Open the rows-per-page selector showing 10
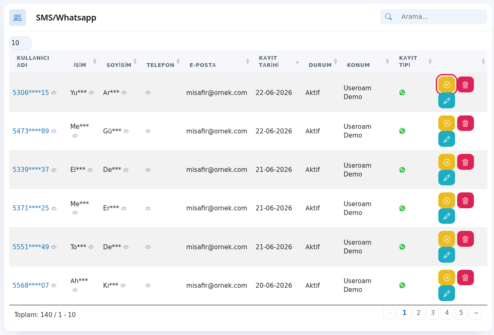This screenshot has height=335, width=494. click(x=20, y=43)
